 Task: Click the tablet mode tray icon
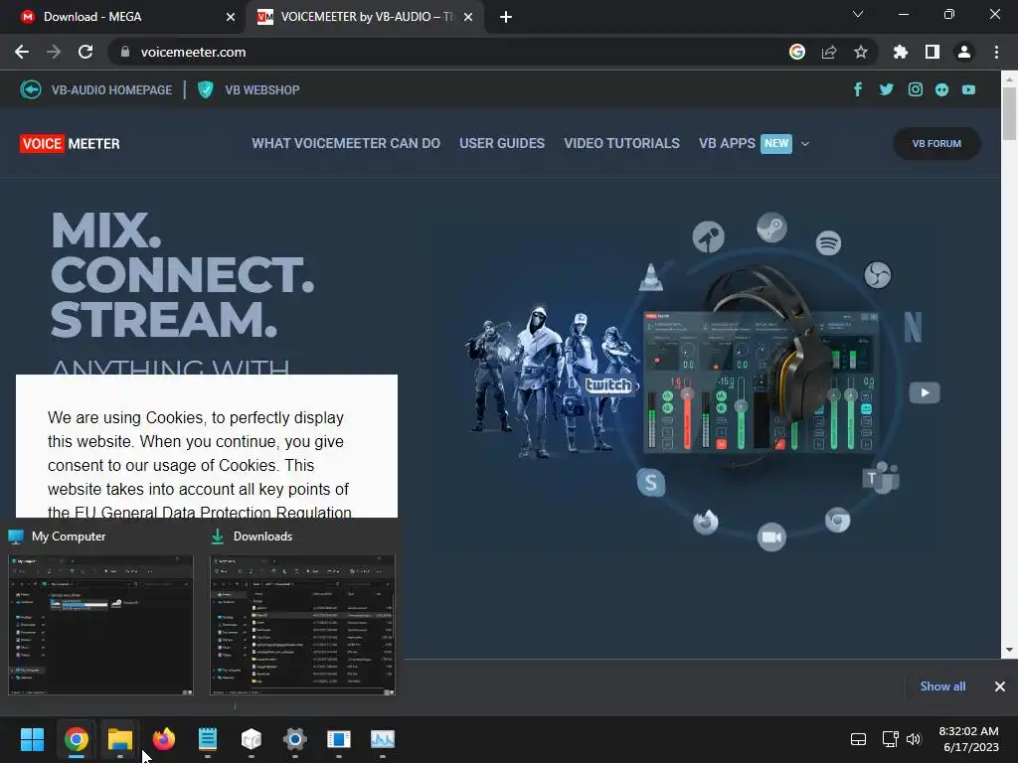tap(858, 739)
